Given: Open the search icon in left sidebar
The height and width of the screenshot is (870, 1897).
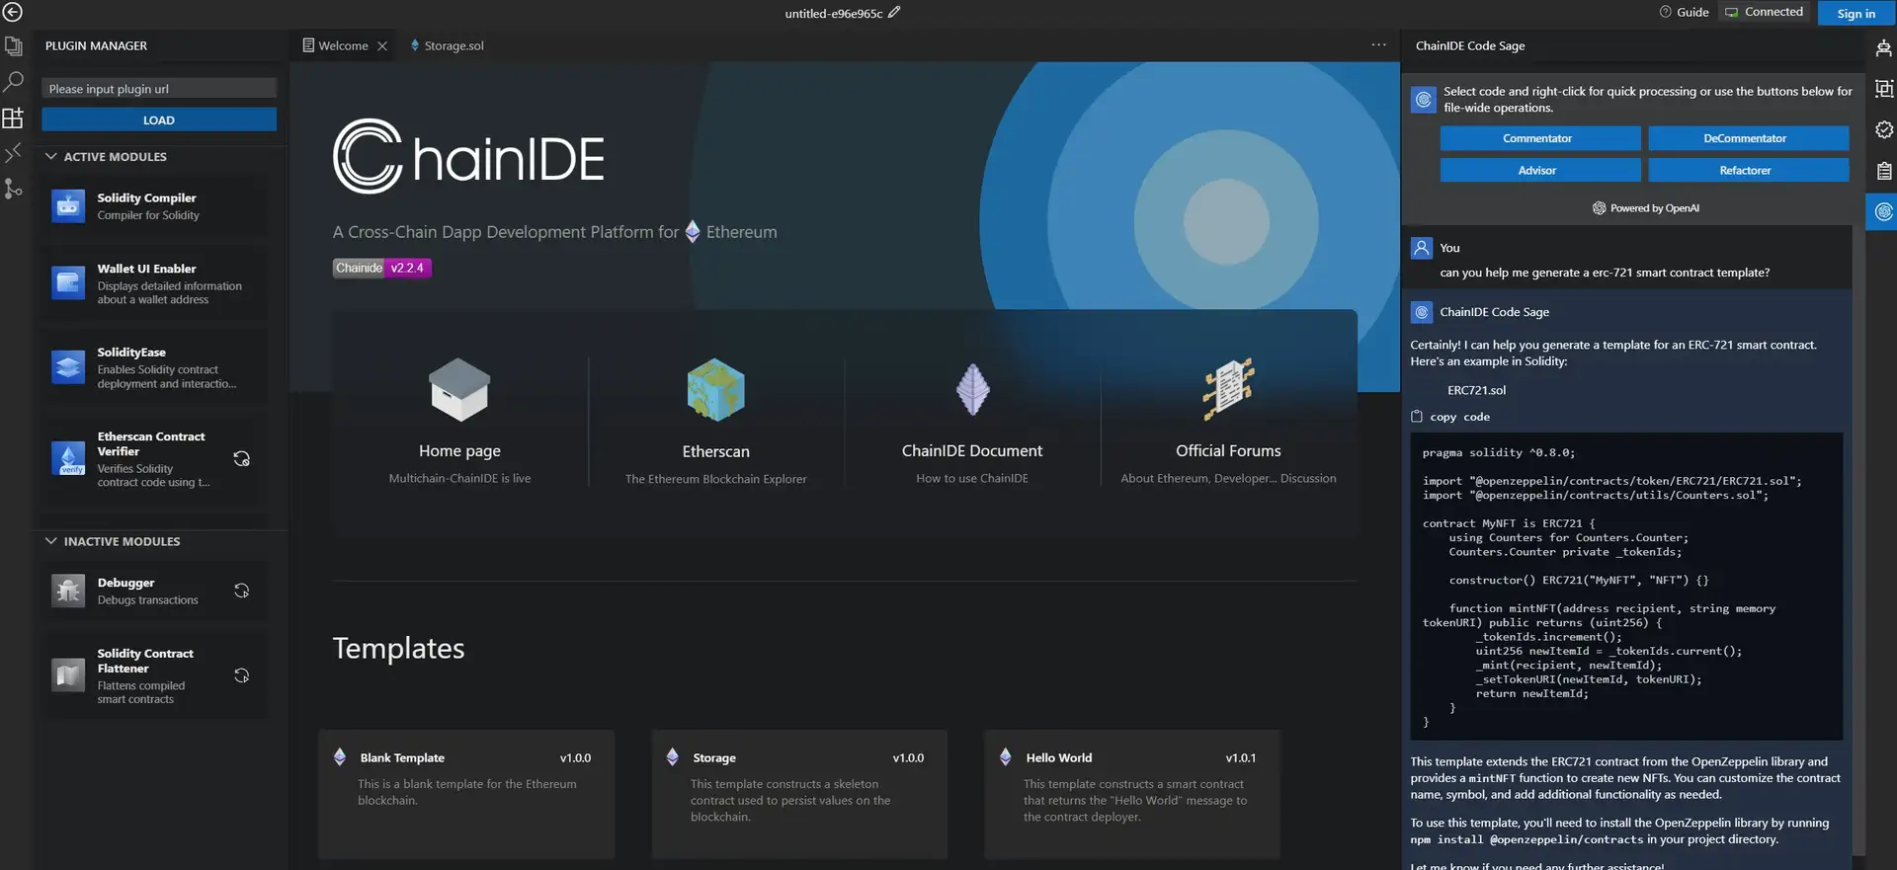Looking at the screenshot, I should 13,82.
